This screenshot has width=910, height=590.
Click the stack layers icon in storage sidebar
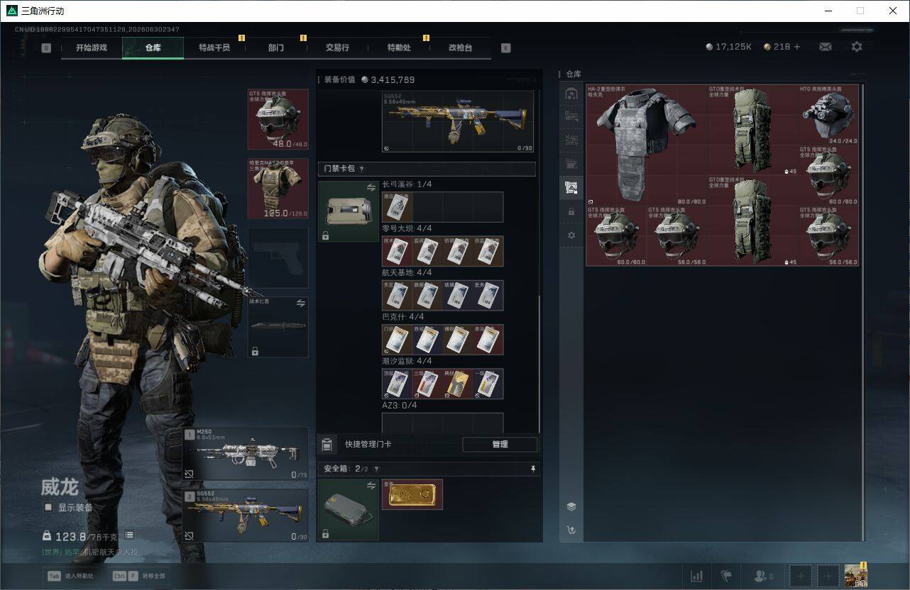[571, 506]
